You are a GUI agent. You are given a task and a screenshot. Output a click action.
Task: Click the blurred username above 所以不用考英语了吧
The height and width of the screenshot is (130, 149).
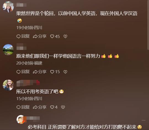coord(28,83)
